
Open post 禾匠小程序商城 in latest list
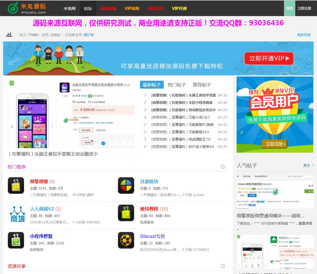(x=191, y=102)
